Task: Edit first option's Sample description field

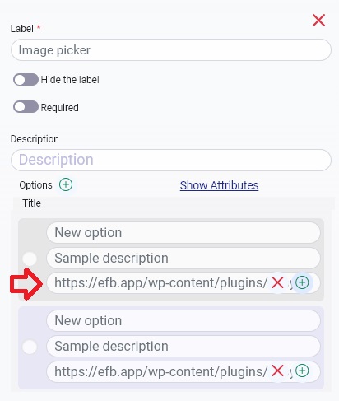Action: pos(183,258)
